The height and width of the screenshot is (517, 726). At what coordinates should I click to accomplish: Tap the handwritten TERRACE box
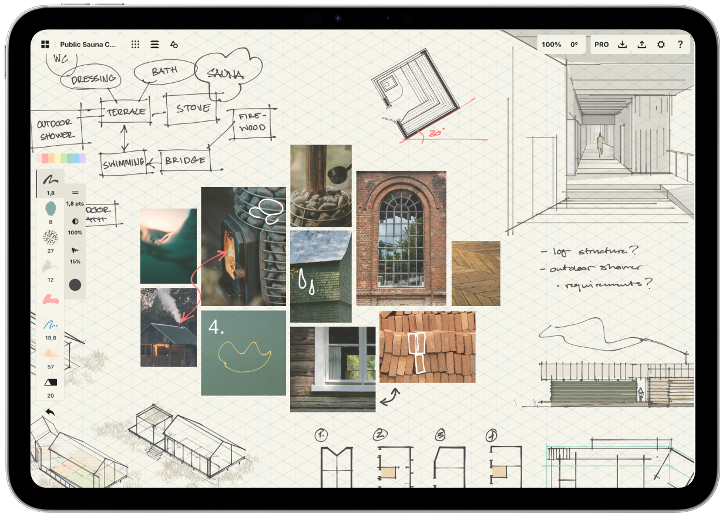click(126, 112)
